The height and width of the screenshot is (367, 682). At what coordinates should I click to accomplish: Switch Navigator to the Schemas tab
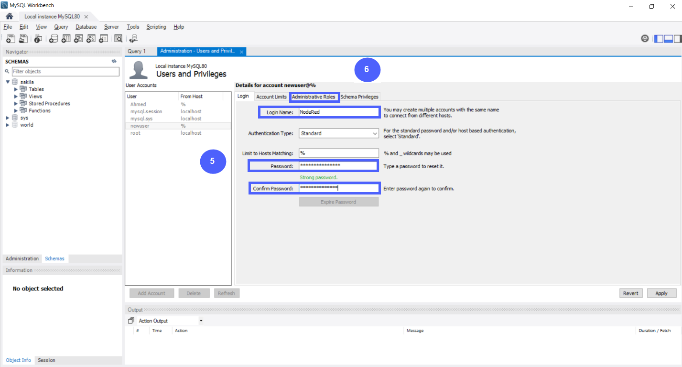pyautogui.click(x=54, y=259)
